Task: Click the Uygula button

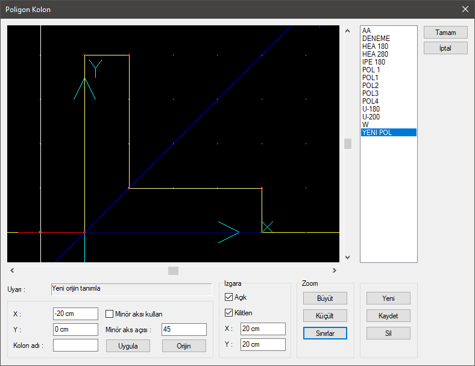Action: click(x=128, y=346)
